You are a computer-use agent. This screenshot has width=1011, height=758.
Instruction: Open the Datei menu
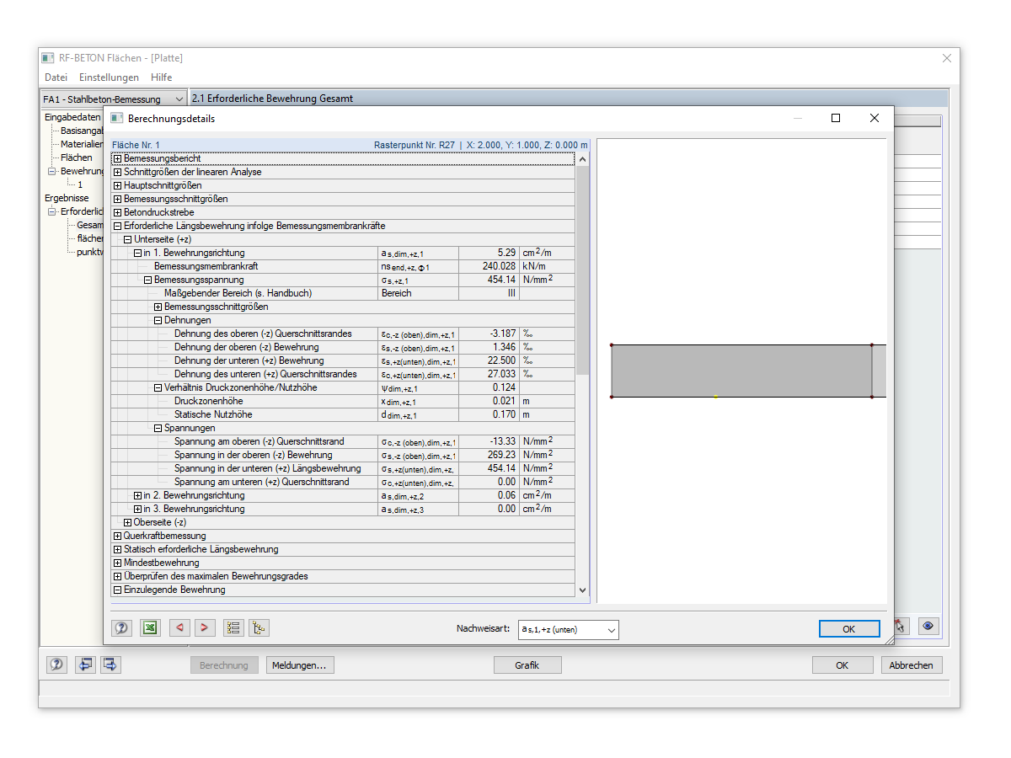point(56,77)
